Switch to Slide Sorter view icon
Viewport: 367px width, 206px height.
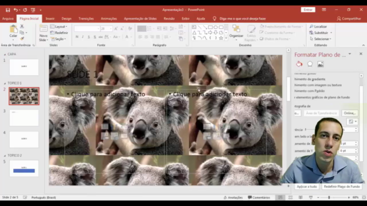[291, 197]
